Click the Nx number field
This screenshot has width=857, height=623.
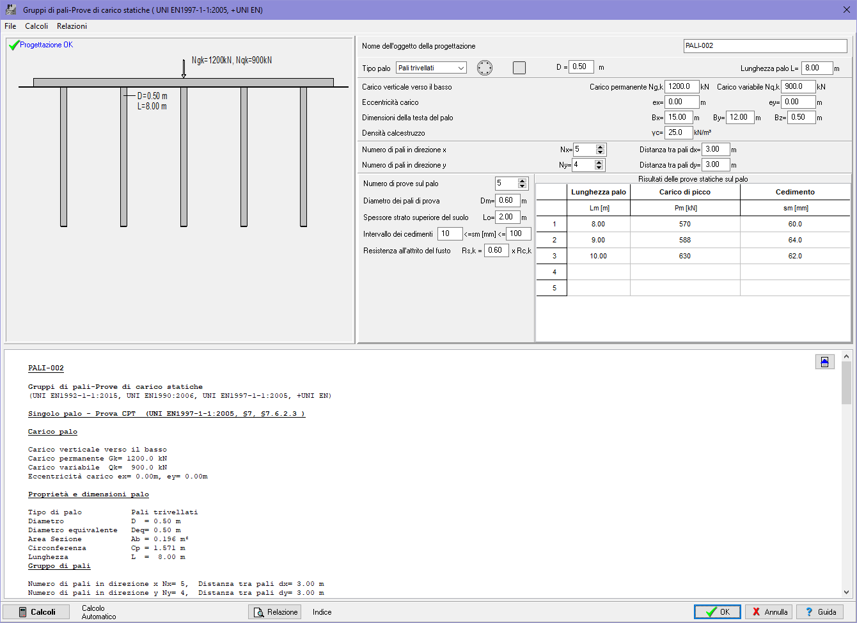point(584,150)
